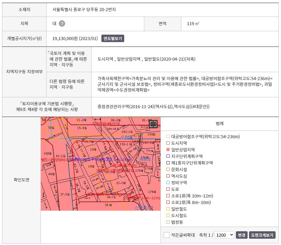The width and height of the screenshot is (281, 245).
Task: Click the 세종로 label on the map
Action: [x=145, y=159]
